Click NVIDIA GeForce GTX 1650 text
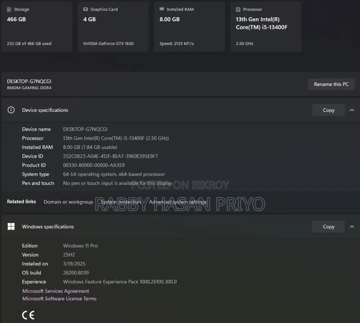The image size is (360, 323). [108, 43]
